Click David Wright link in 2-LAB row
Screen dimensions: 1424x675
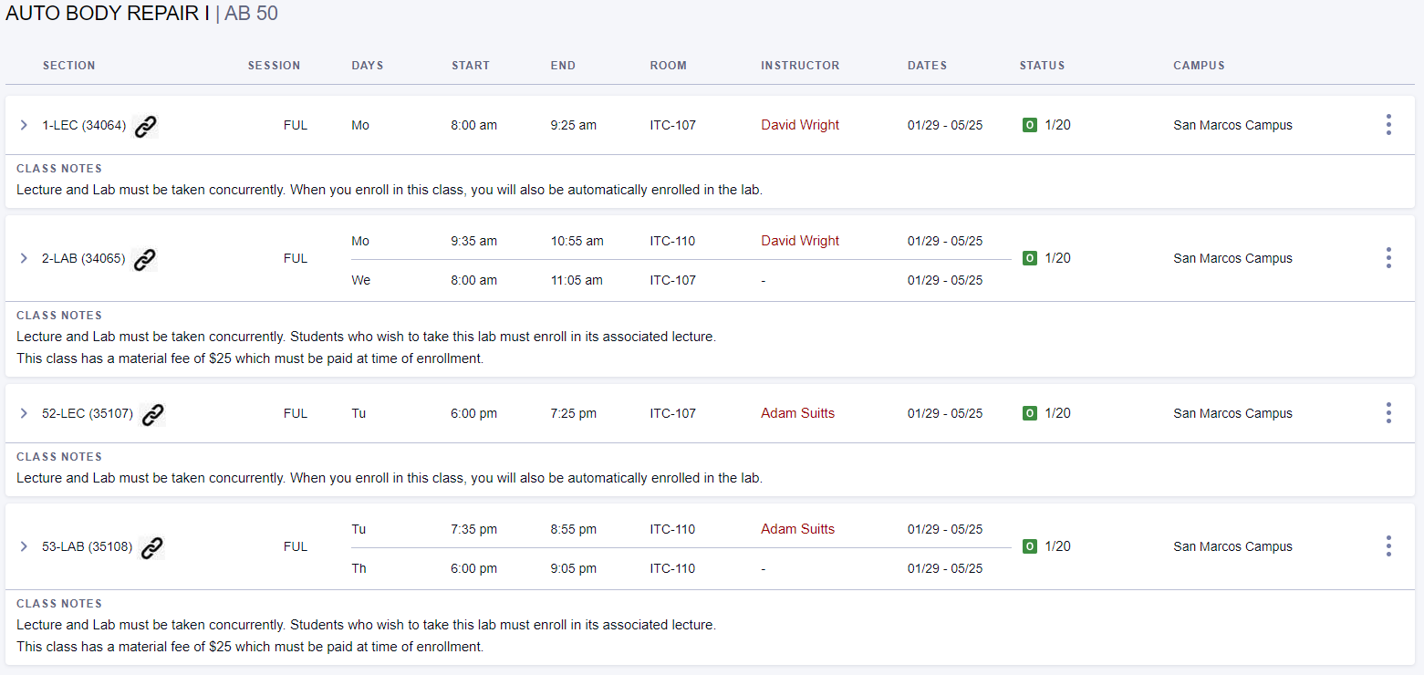800,241
